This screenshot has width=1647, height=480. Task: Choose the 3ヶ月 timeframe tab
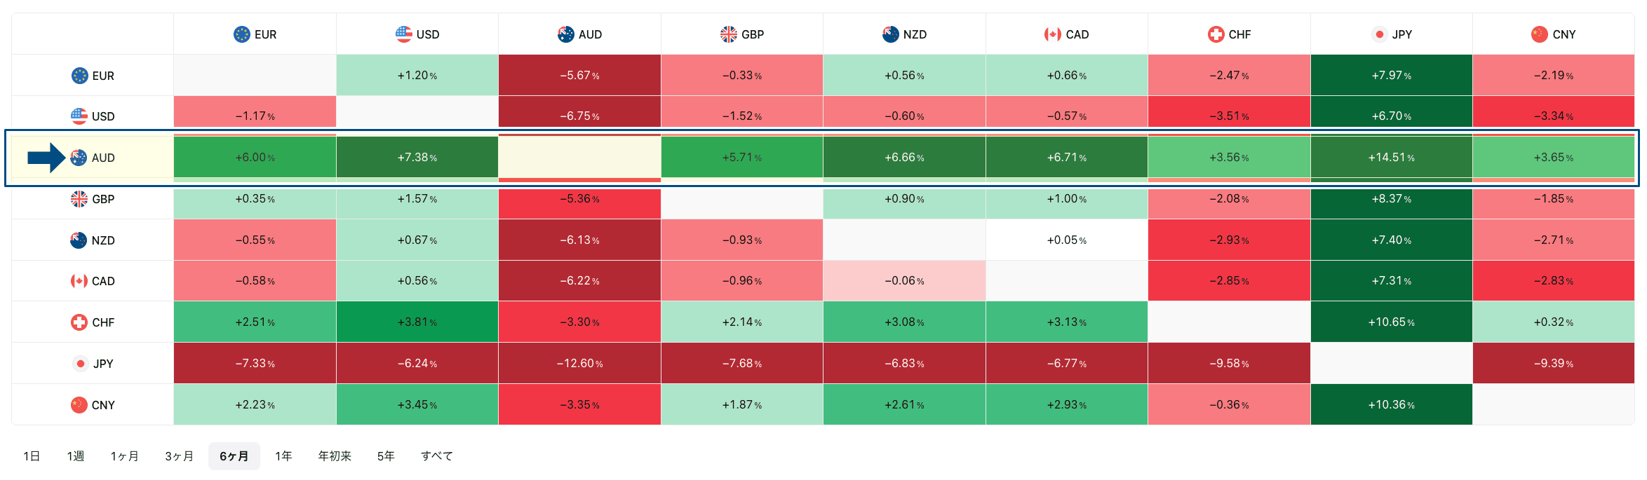coord(180,456)
